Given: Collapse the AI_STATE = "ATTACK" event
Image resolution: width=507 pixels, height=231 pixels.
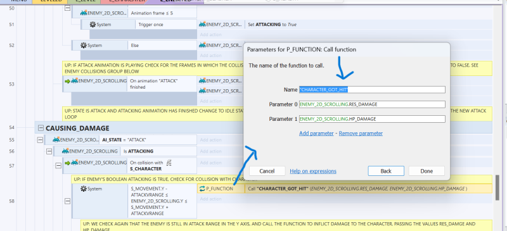Looking at the screenshot, I should [x=40, y=140].
